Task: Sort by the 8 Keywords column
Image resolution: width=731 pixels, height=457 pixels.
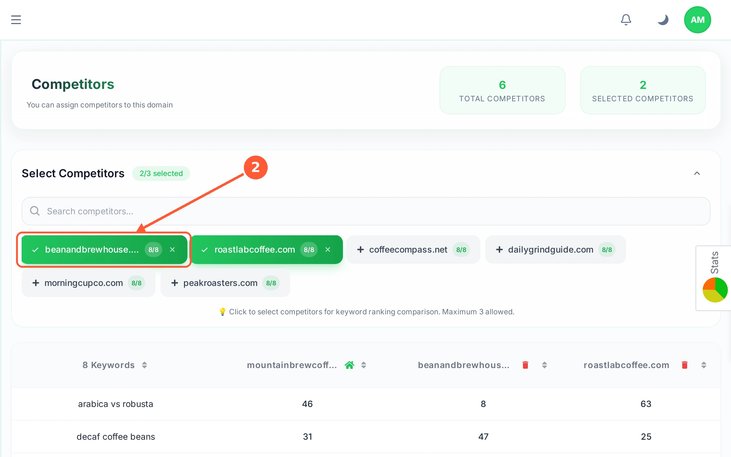Action: pos(144,365)
